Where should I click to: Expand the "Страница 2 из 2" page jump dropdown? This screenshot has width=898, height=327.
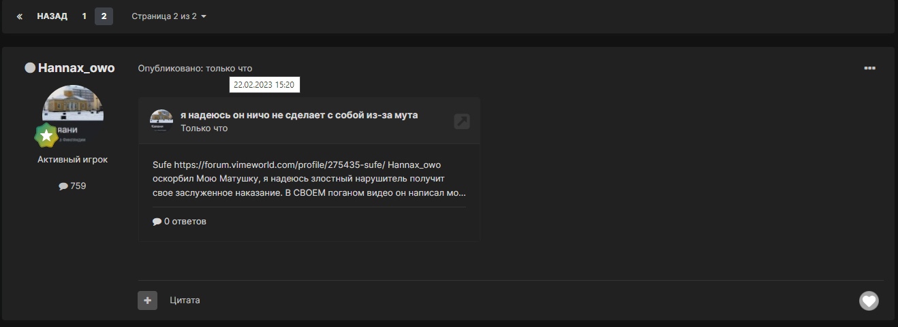(x=169, y=16)
